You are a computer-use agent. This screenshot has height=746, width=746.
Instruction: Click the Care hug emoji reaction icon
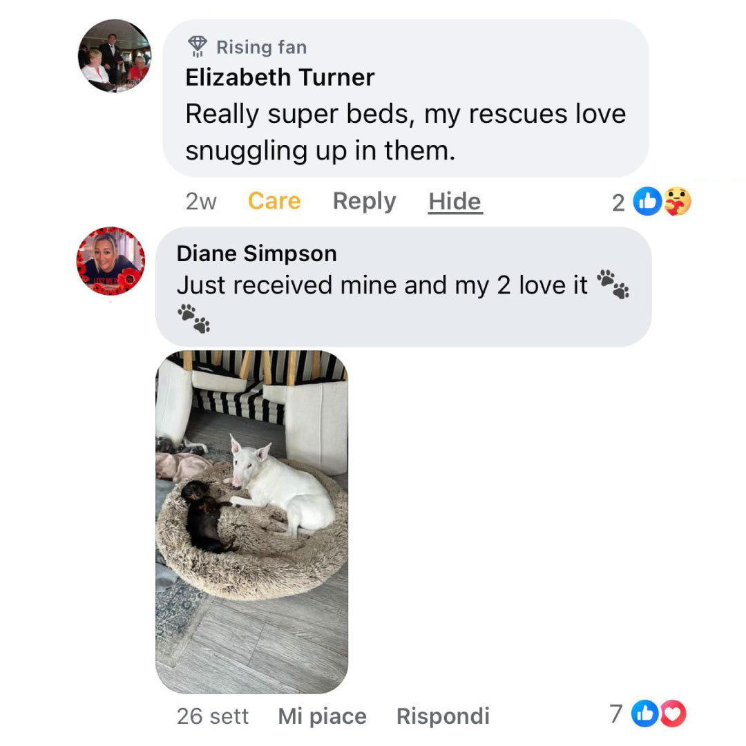[677, 201]
